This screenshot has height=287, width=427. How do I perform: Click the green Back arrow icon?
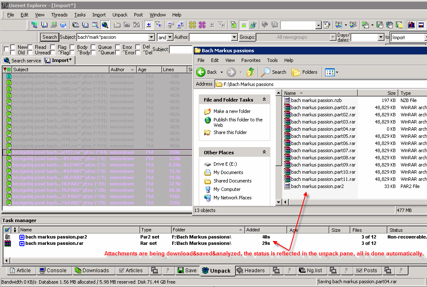[201, 72]
